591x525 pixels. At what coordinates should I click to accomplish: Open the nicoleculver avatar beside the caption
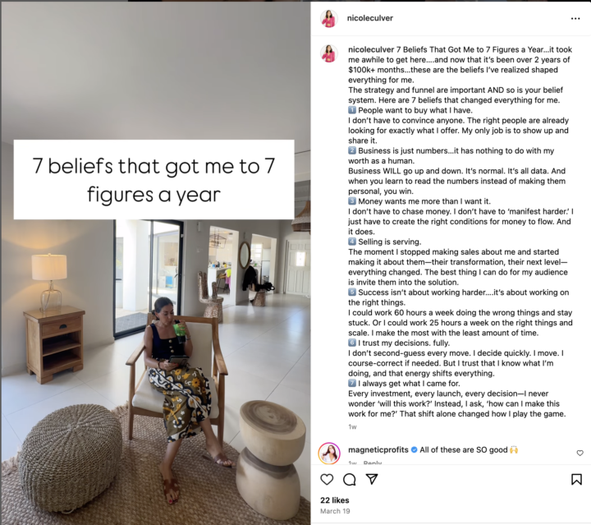point(328,53)
